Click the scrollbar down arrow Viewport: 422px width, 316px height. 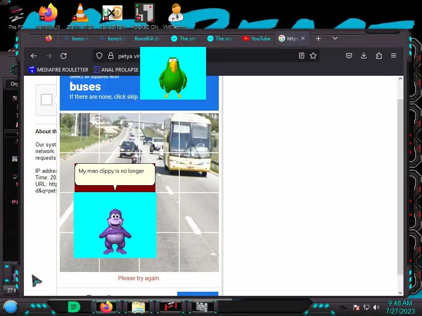point(400,293)
